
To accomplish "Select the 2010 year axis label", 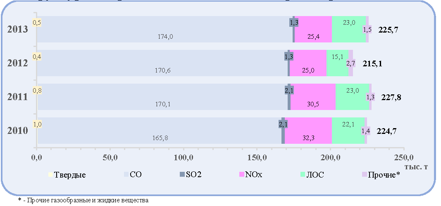I will click(17, 131).
